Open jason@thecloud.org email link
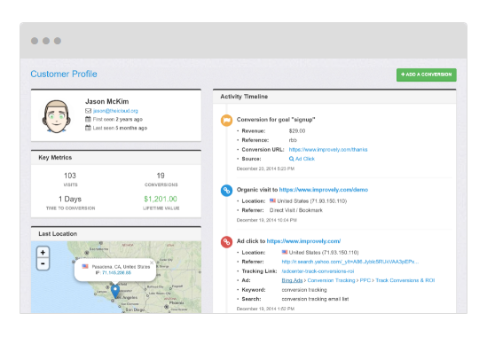 (115, 111)
